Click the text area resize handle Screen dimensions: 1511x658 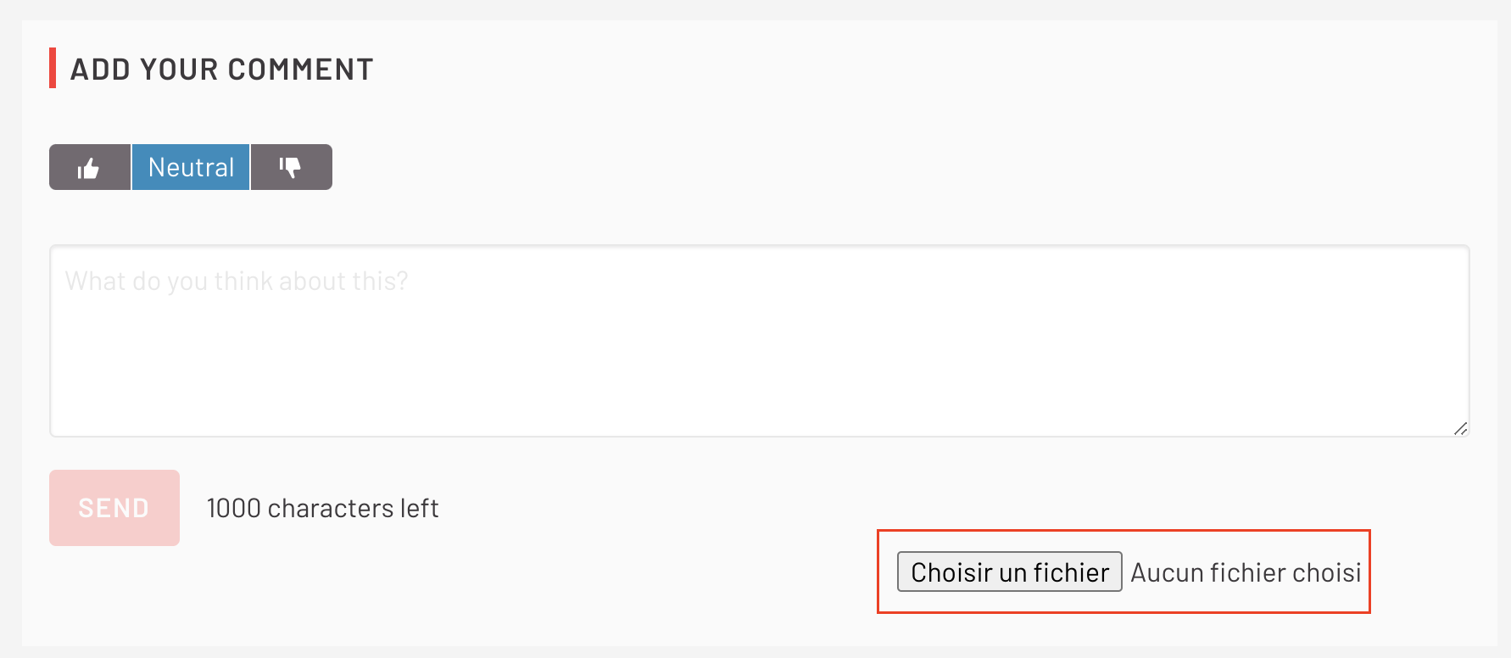1460,429
